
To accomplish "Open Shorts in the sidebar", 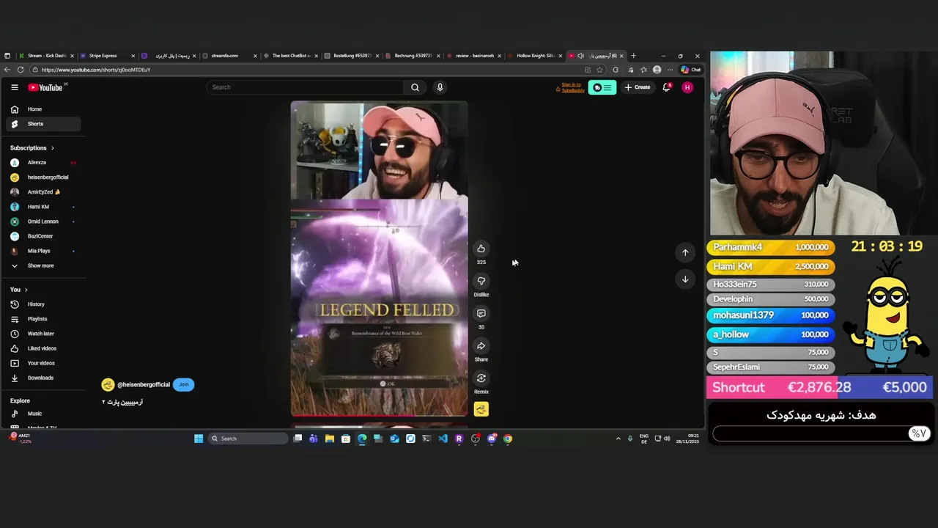I will tap(43, 124).
